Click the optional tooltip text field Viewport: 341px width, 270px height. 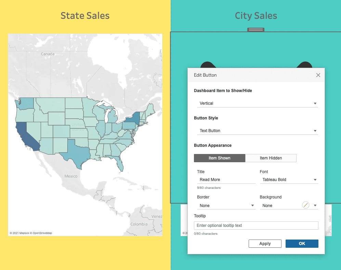pos(256,225)
